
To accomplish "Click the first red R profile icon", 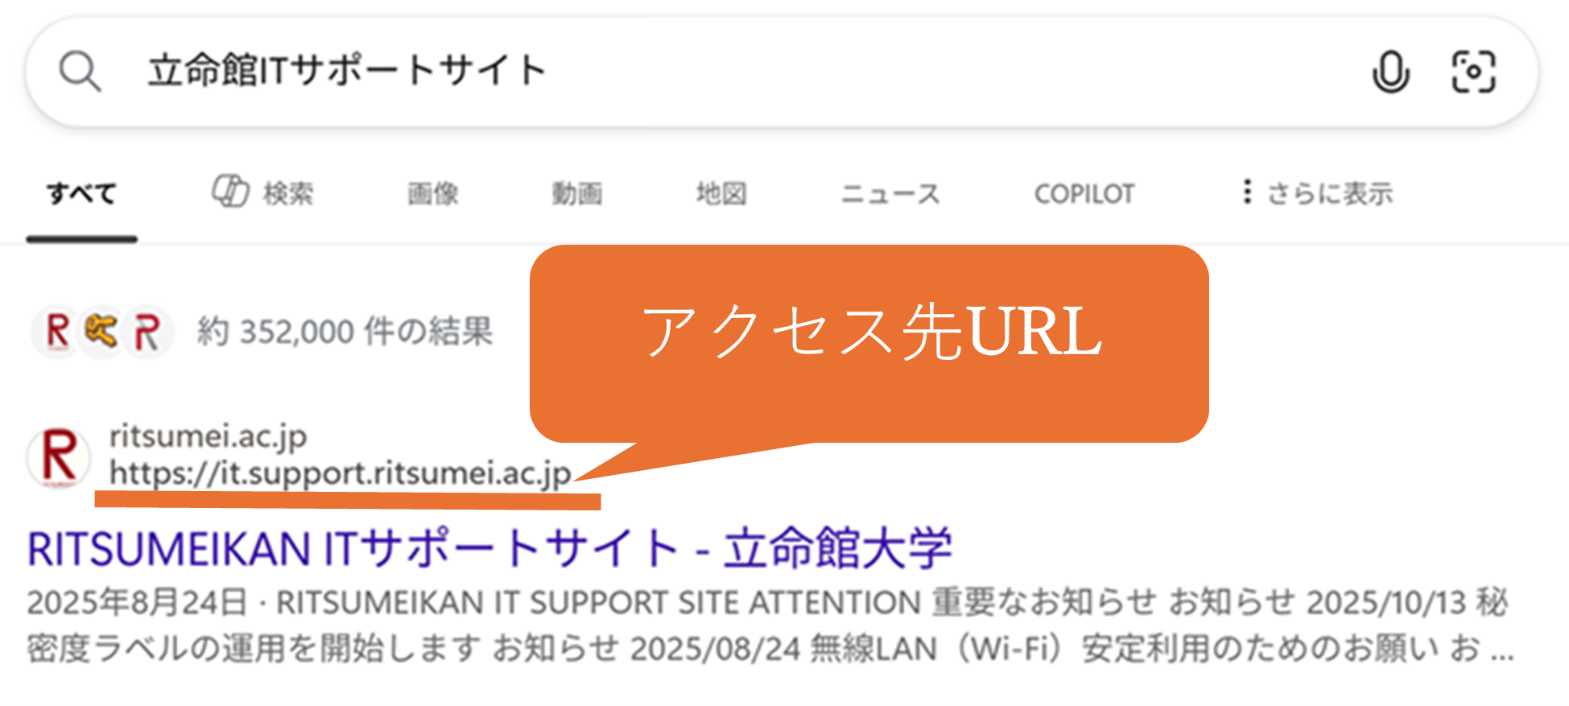I will coord(58,331).
